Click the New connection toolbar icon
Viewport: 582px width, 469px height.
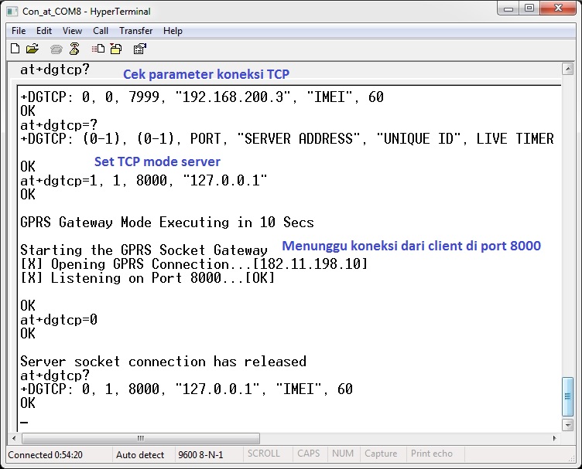point(15,49)
